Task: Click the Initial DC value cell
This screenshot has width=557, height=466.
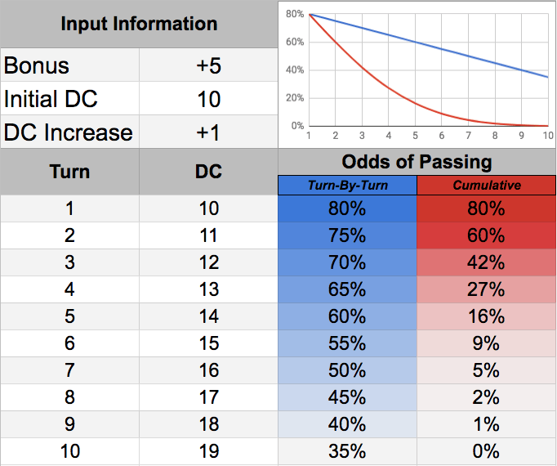Action: 208,99
